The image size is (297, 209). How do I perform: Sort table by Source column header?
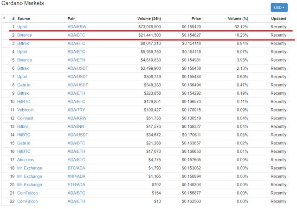click(24, 19)
